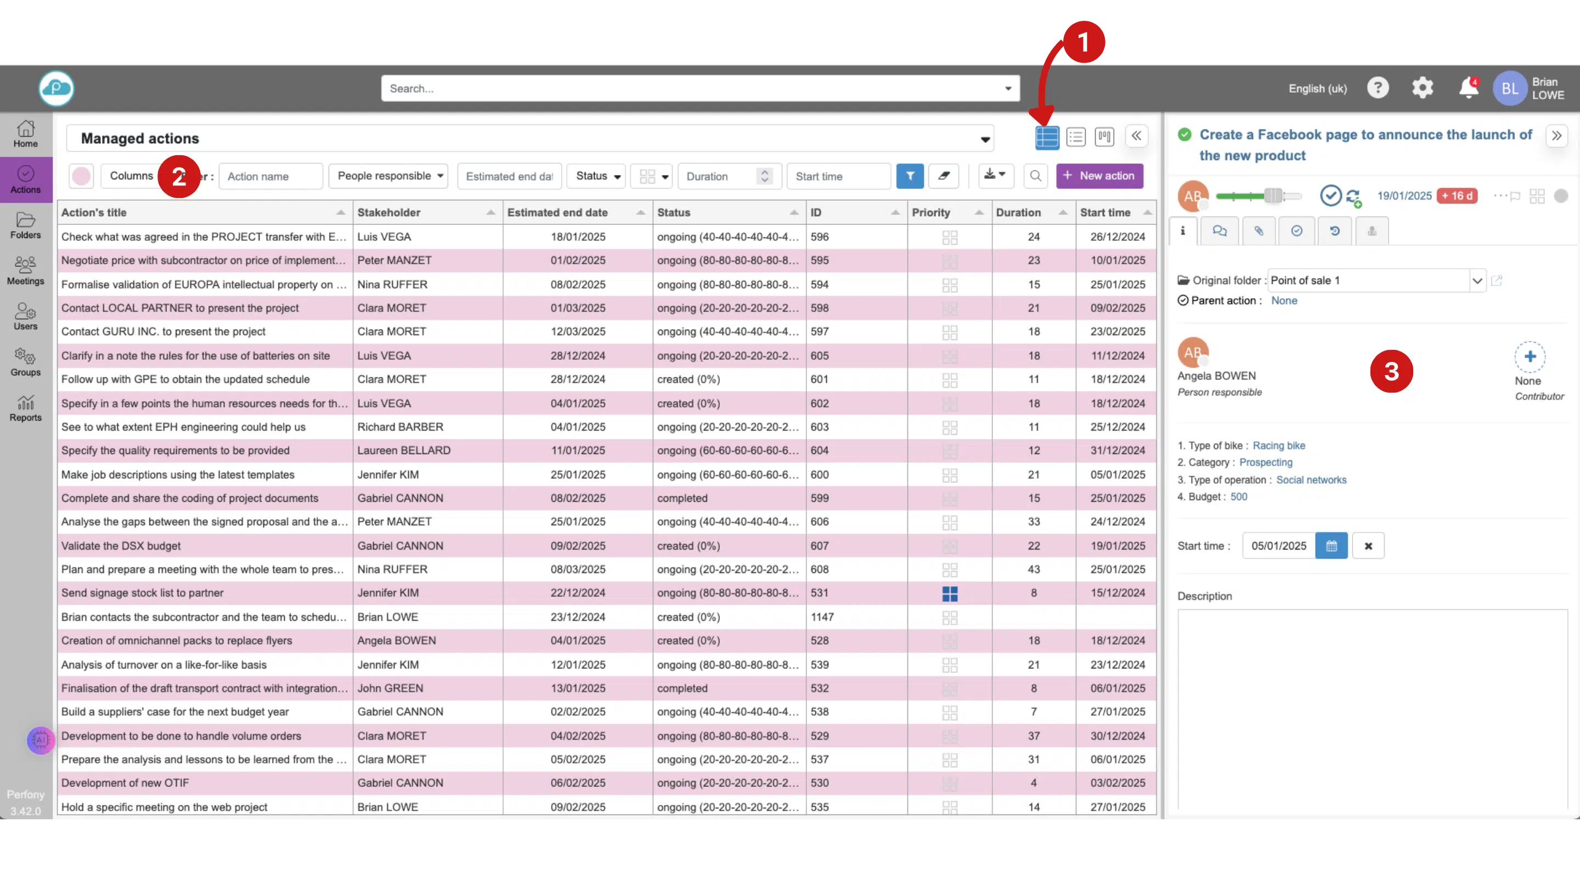Click the recurring action refresh icon
This screenshot has height=884, width=1580.
1353,197
